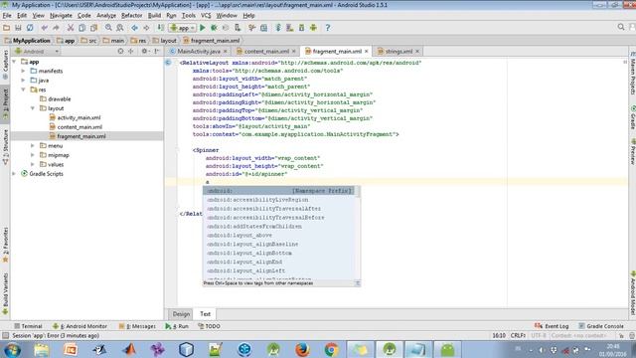The width and height of the screenshot is (636, 358).
Task: Click the Android Device Monitor icon
Action: pyautogui.click(x=313, y=28)
